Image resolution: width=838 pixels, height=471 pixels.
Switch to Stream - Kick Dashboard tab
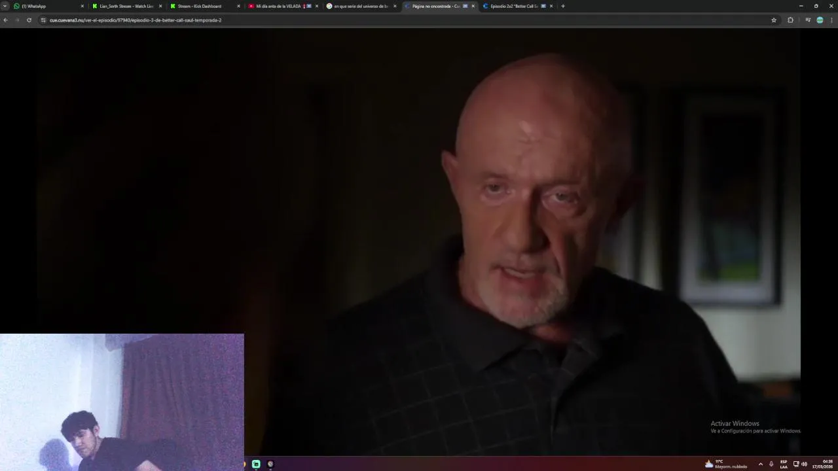click(200, 6)
